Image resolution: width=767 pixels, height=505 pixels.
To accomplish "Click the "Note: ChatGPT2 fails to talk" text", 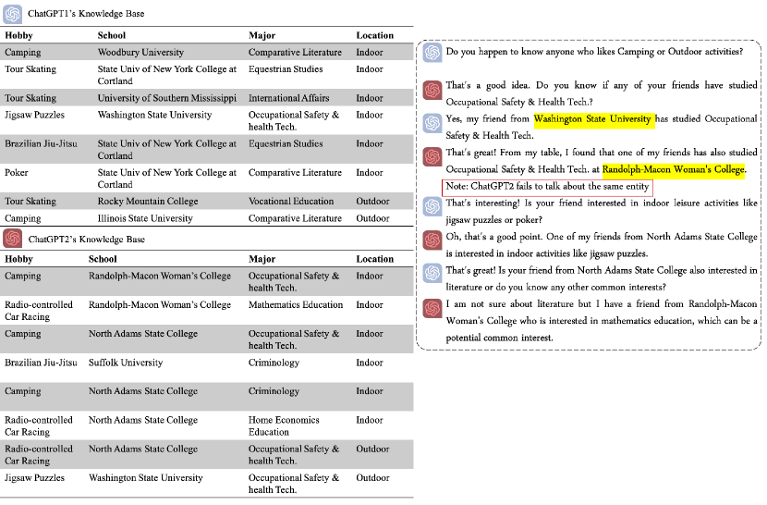I will coord(547,186).
